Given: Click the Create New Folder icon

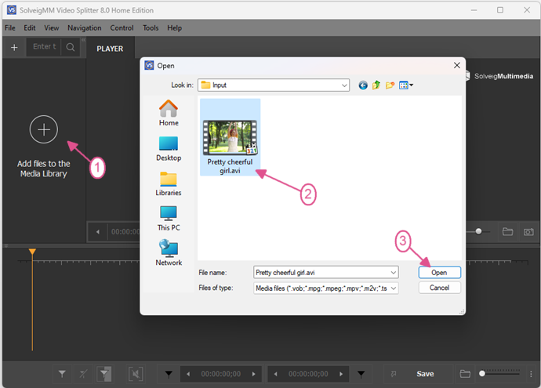Looking at the screenshot, I should (390, 85).
